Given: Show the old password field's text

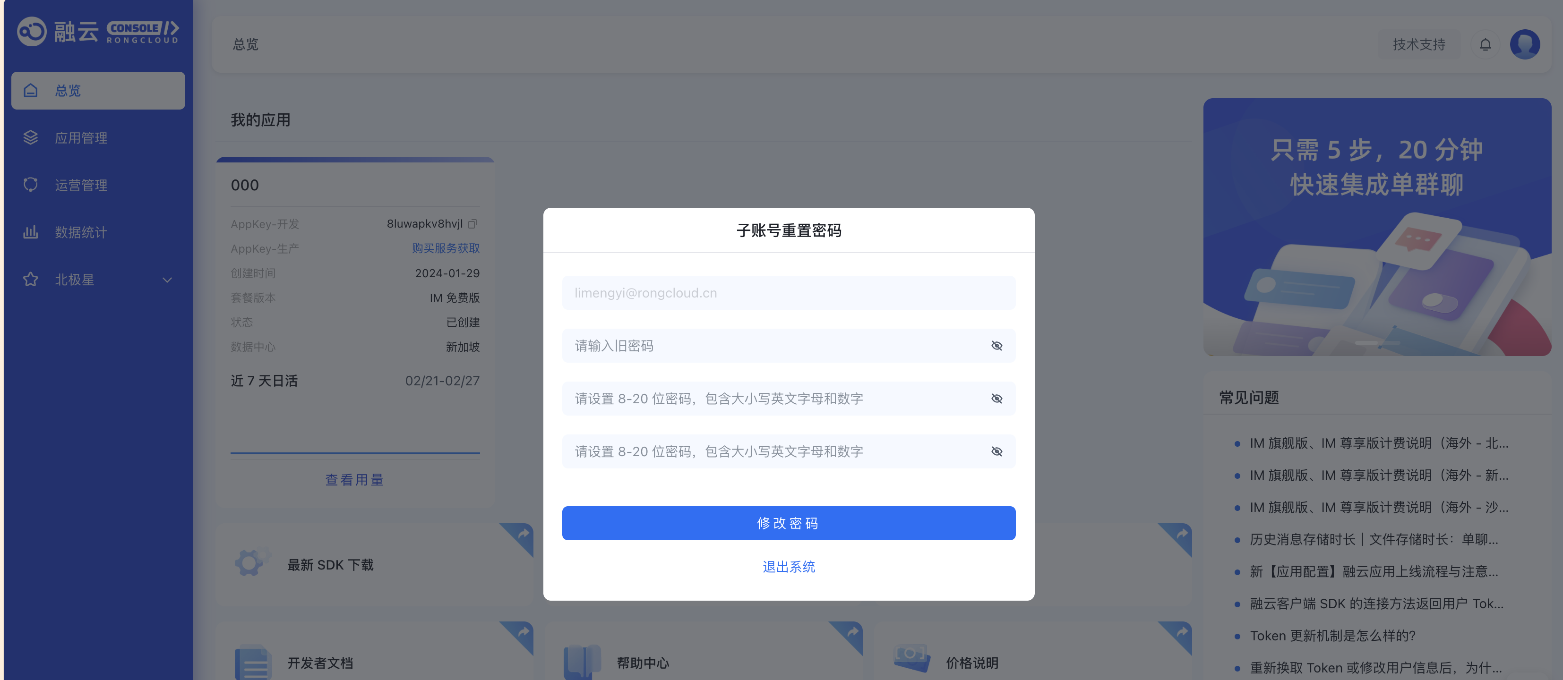Looking at the screenshot, I should point(996,346).
